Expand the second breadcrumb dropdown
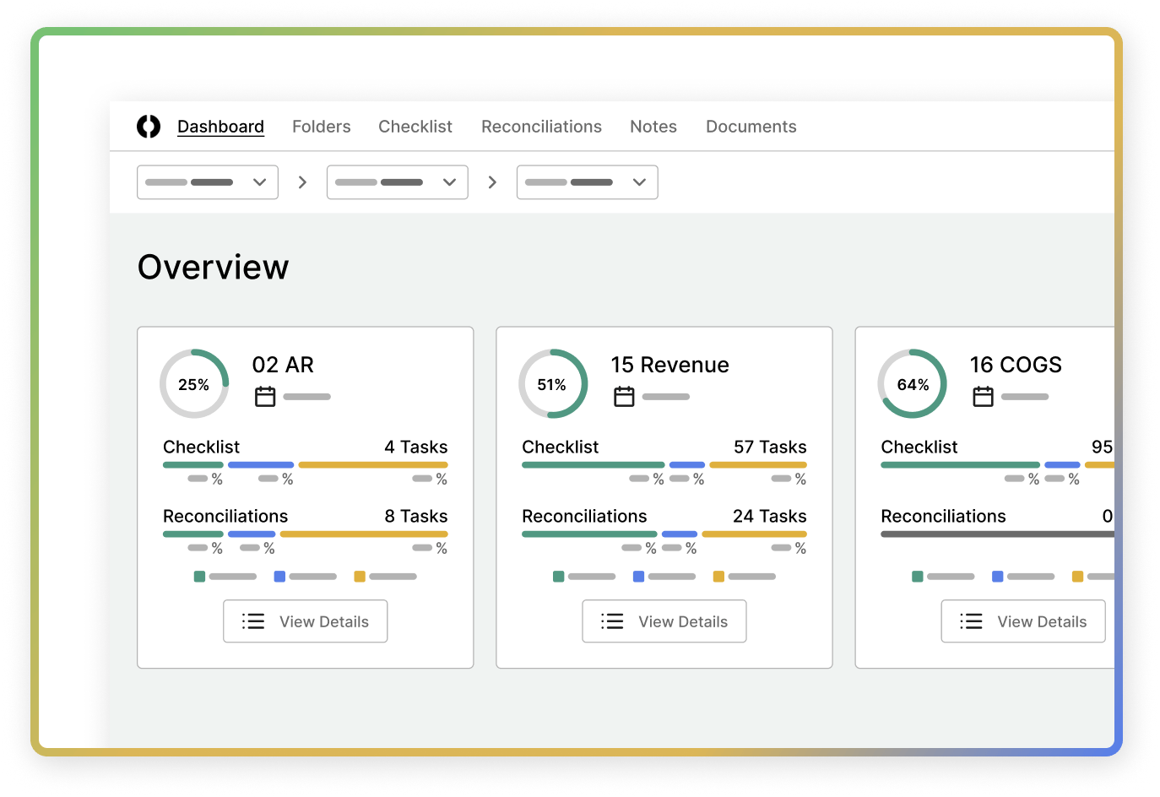This screenshot has height=797, width=1160. 398,182
